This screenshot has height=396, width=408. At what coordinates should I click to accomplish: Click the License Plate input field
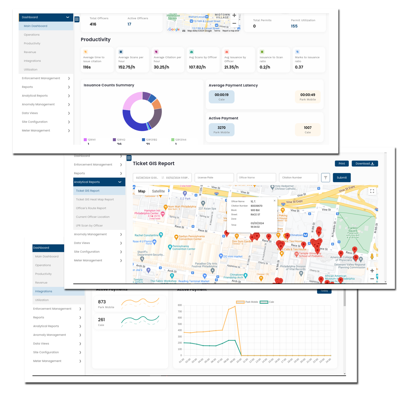click(x=214, y=177)
